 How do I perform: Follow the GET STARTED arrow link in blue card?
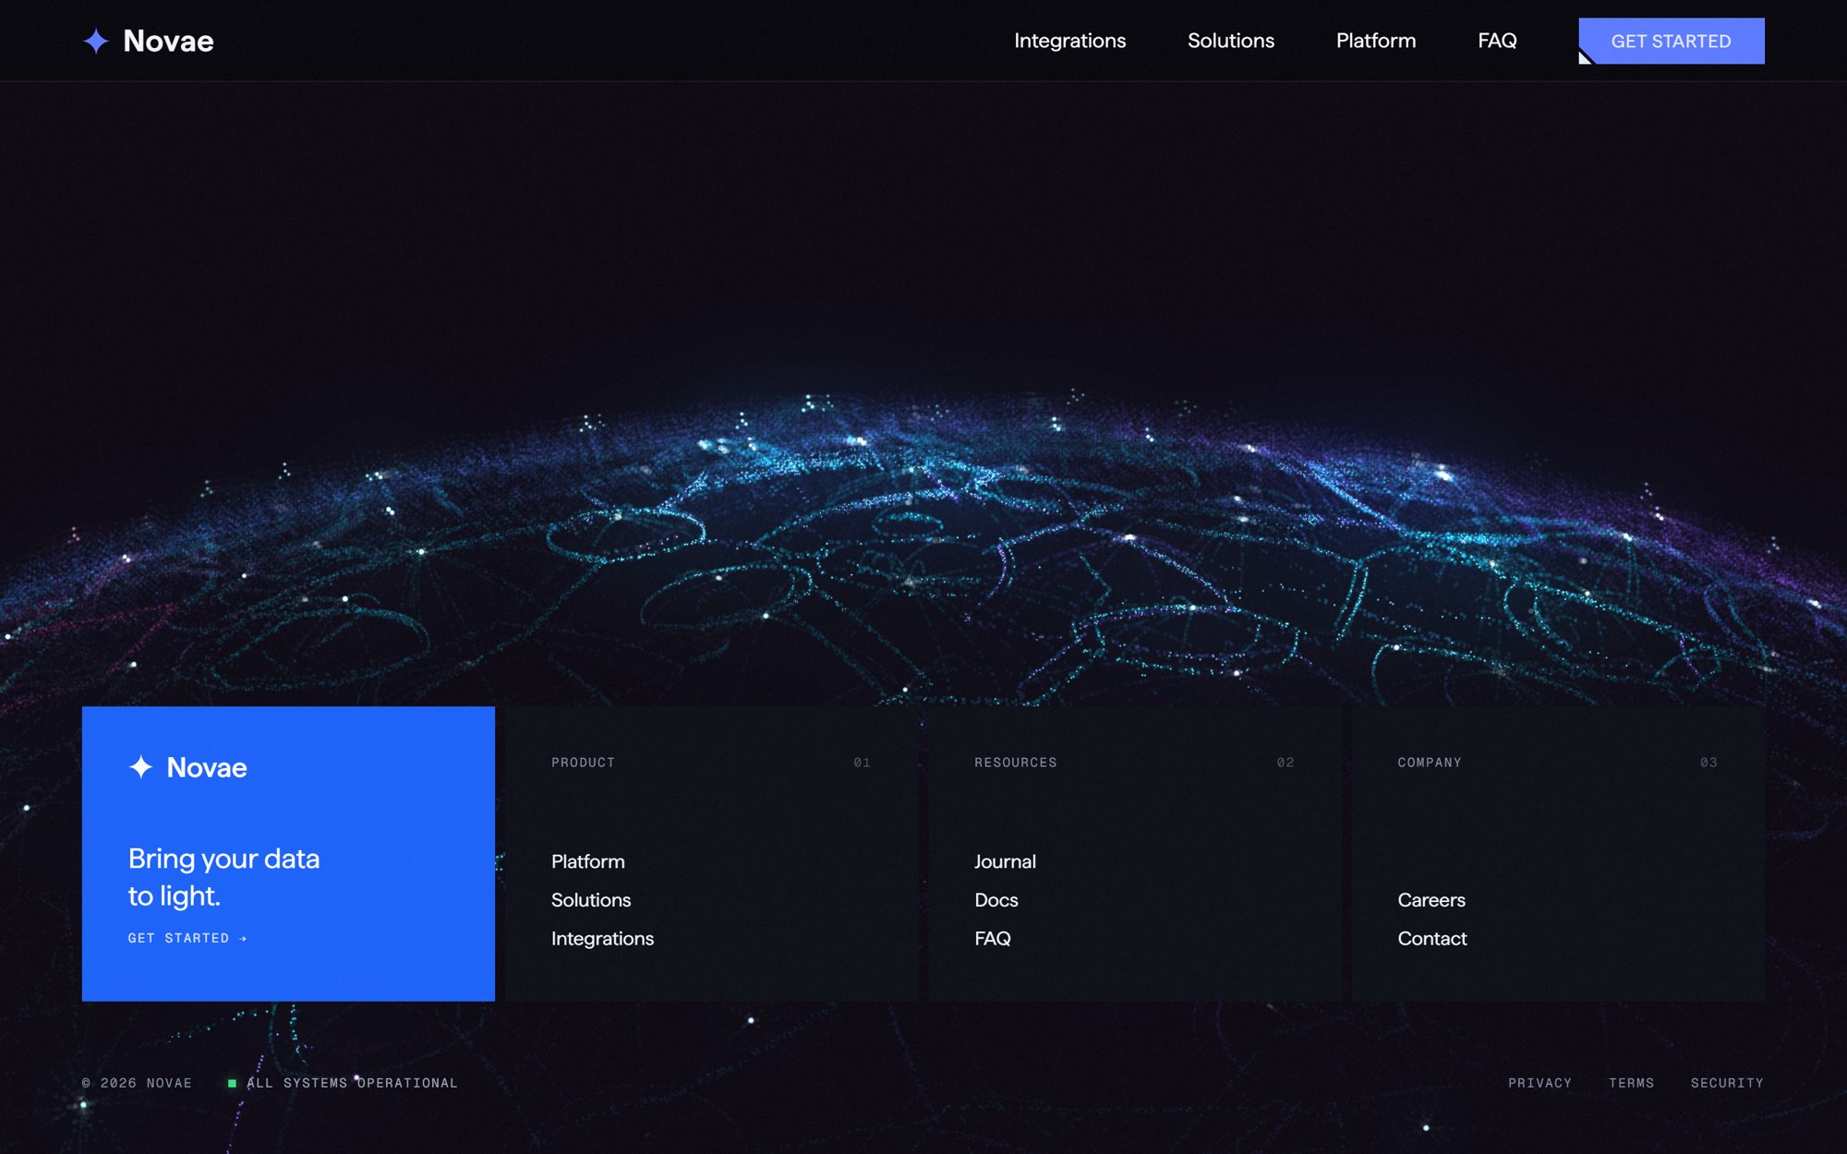tap(187, 938)
